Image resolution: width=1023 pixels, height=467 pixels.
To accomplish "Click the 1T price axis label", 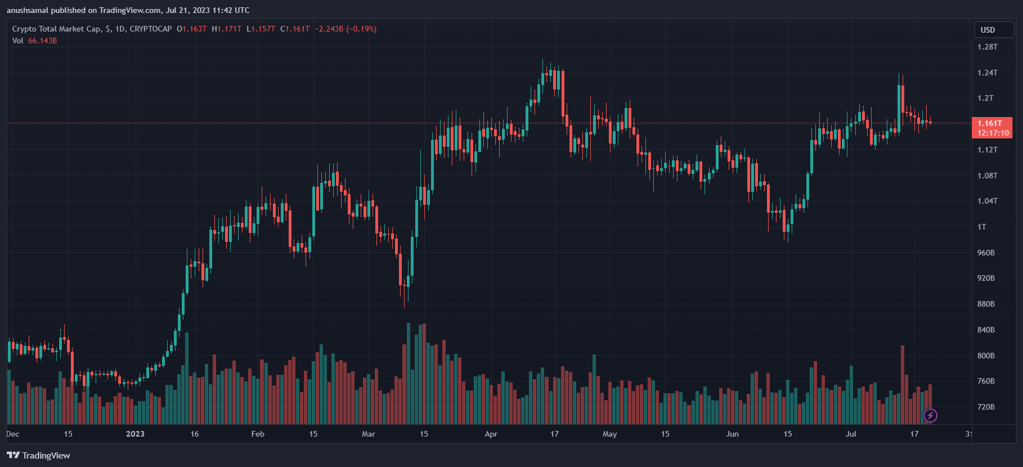I will (x=982, y=227).
